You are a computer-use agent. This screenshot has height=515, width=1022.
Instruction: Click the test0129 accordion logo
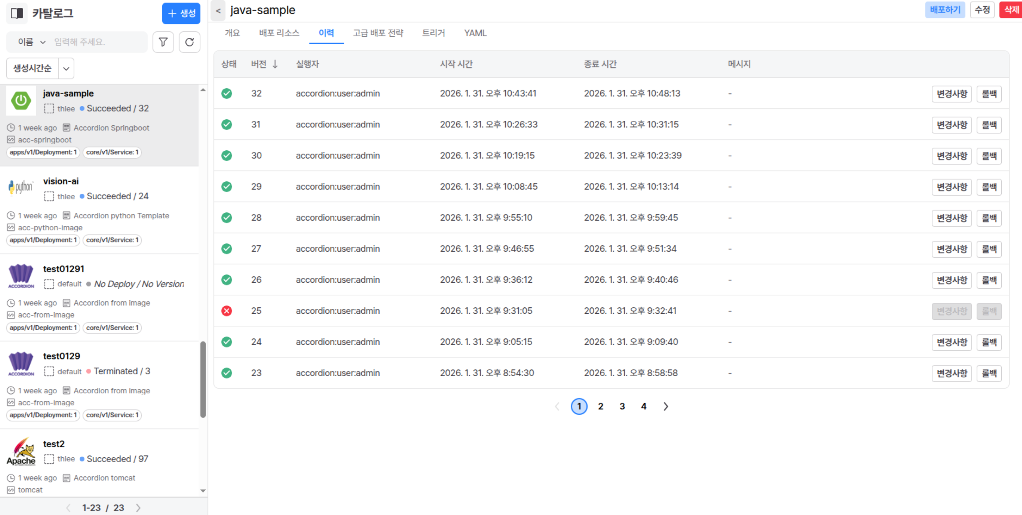click(x=21, y=363)
